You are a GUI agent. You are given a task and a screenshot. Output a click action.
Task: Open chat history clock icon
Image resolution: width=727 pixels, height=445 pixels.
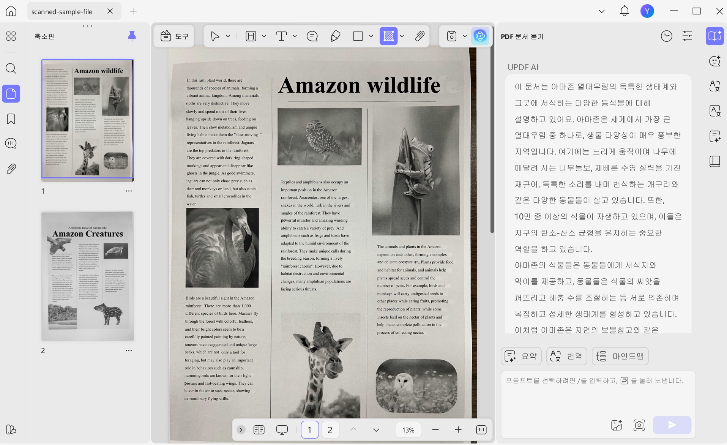[666, 36]
